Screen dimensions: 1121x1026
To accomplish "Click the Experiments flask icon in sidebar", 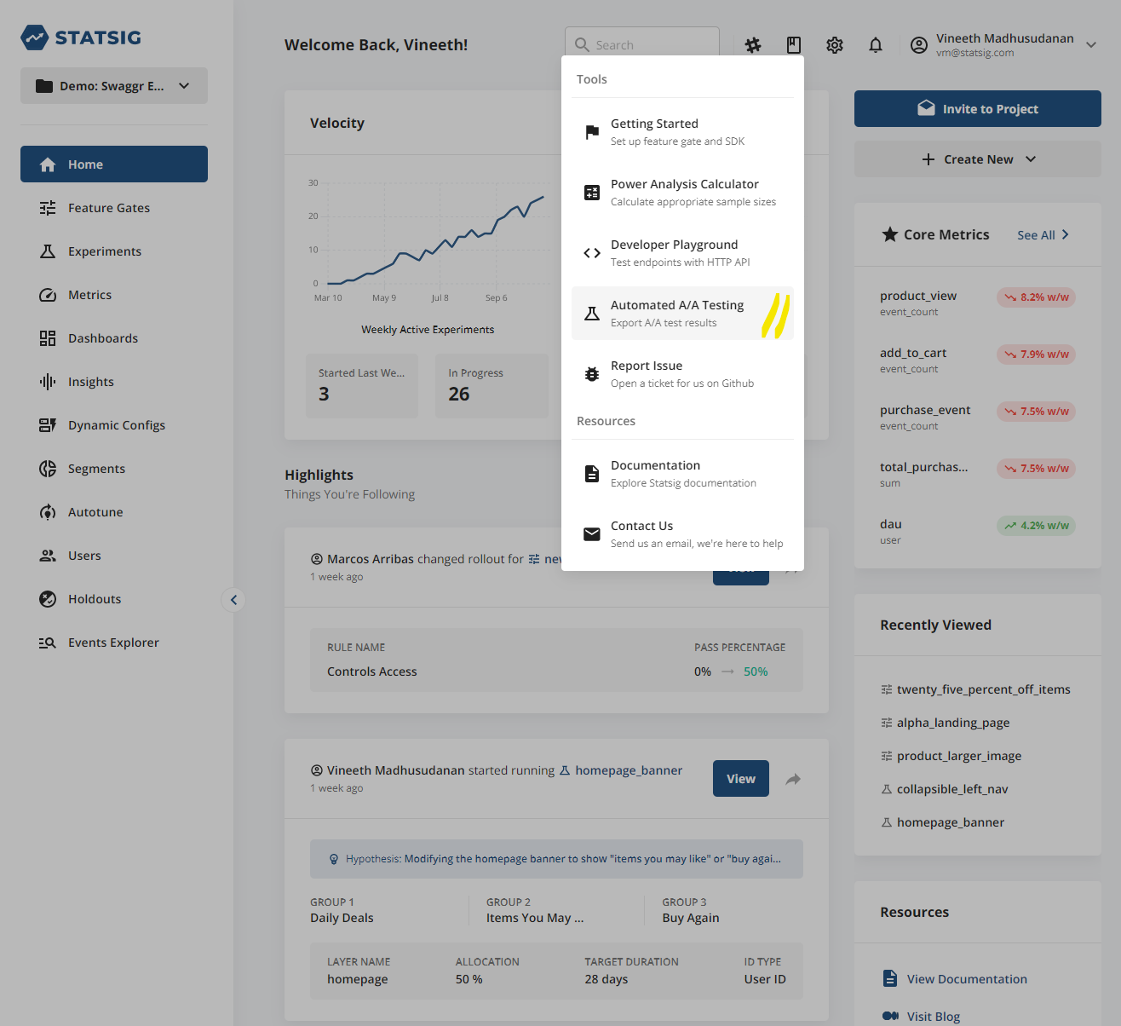I will click(x=48, y=251).
